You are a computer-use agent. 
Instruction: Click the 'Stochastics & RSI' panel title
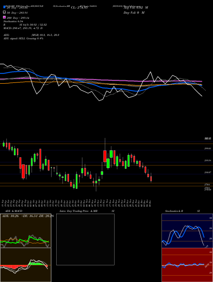click(x=182, y=211)
